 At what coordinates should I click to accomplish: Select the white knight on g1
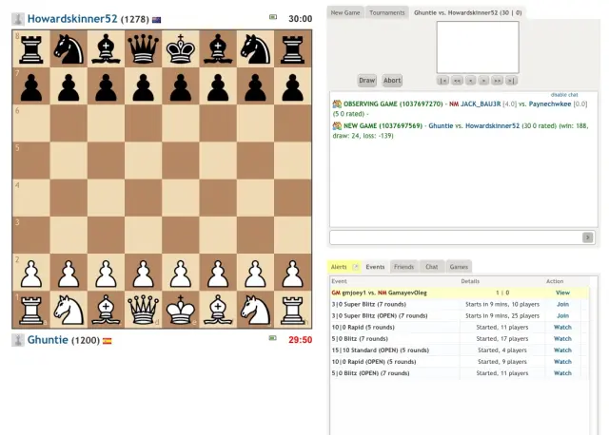(x=255, y=309)
